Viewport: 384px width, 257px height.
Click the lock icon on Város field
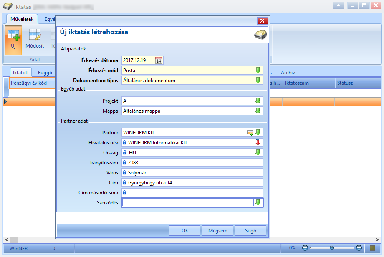(124, 172)
